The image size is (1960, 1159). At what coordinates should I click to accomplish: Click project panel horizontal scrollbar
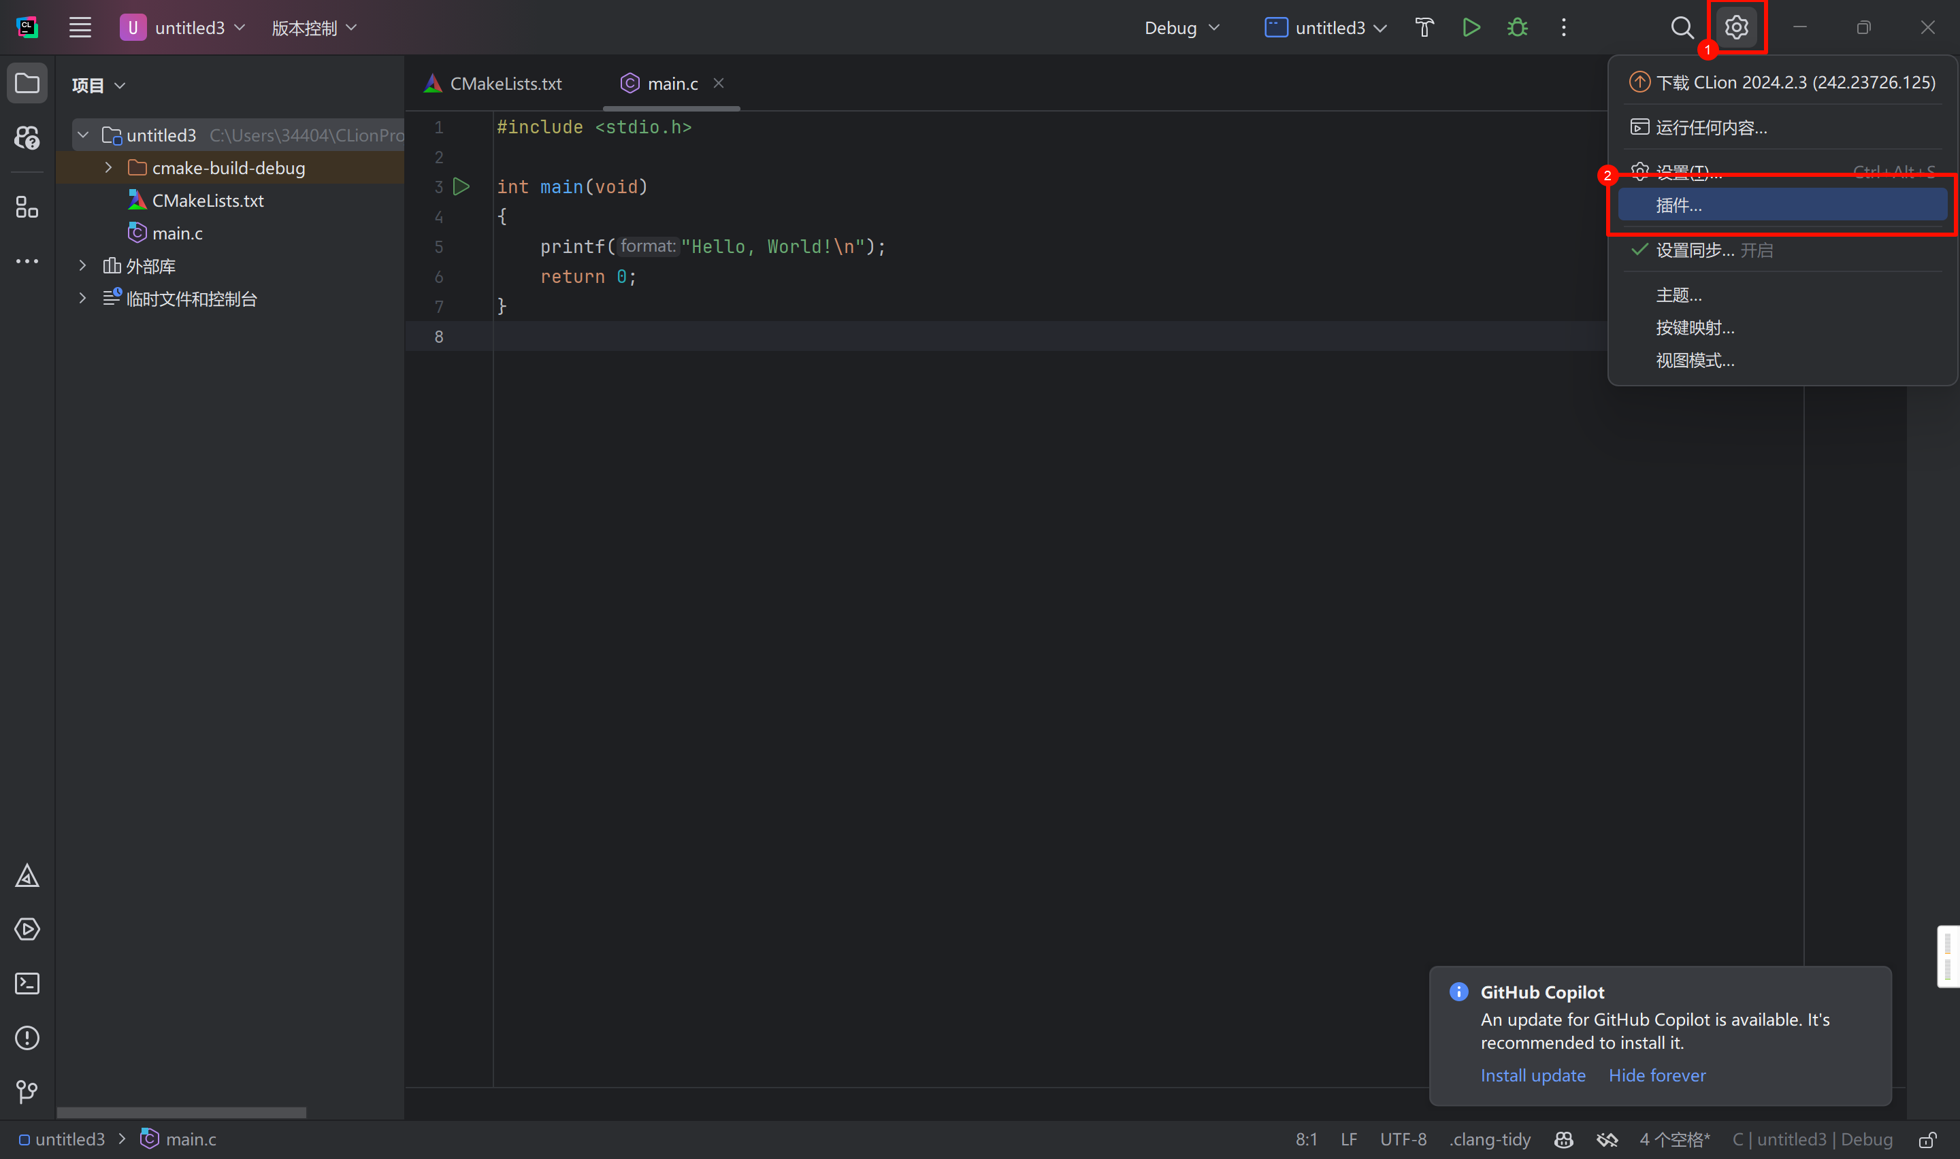point(181,1112)
